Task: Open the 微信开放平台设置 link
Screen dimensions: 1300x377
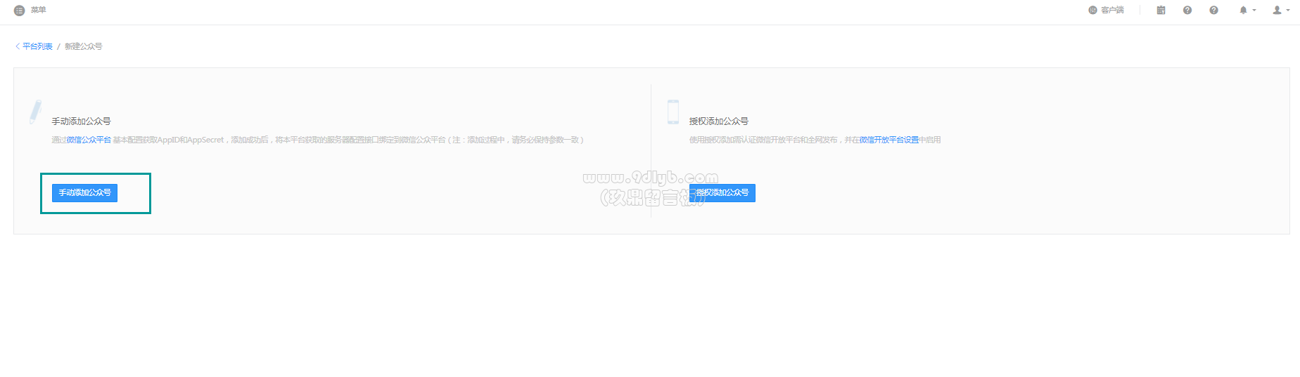Action: pos(889,140)
